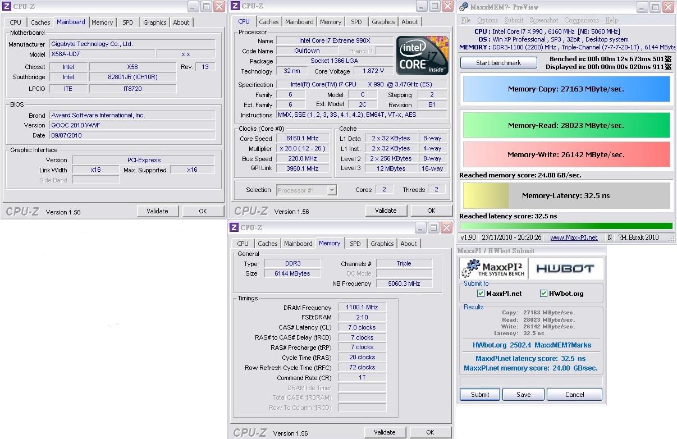
Task: Switch to SPD tab in processor info window
Action: [x=356, y=22]
